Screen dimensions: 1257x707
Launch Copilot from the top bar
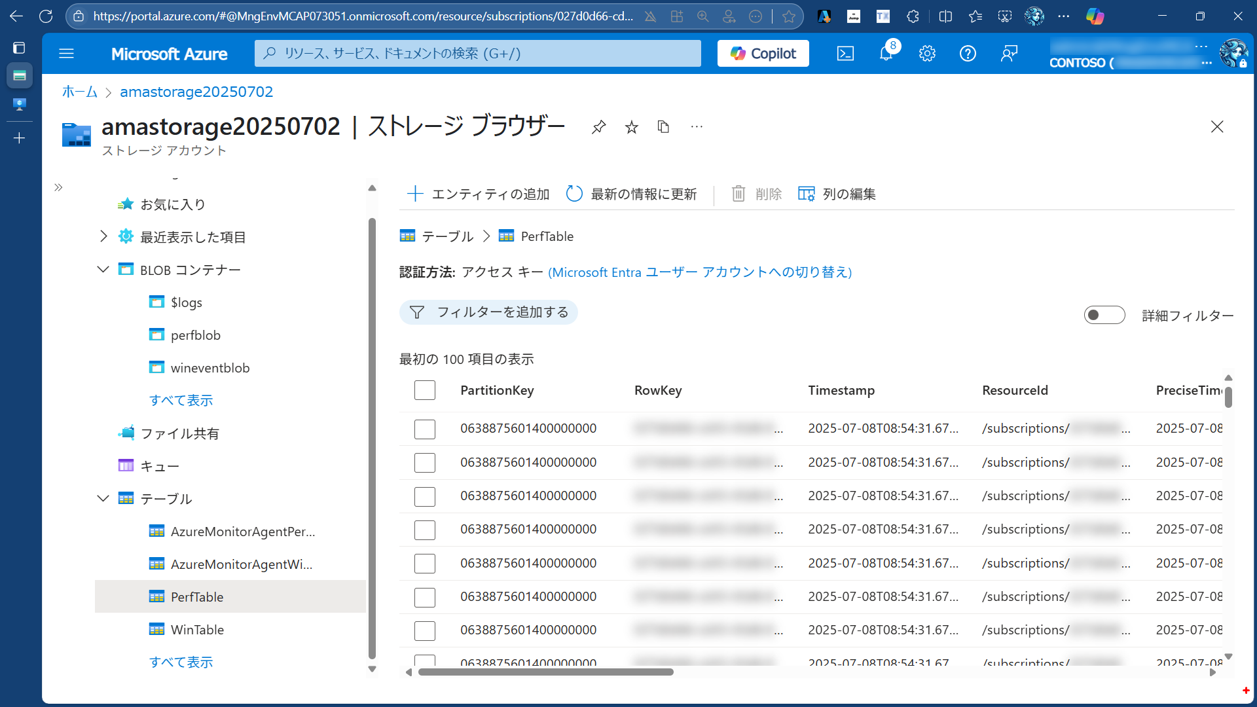763,53
